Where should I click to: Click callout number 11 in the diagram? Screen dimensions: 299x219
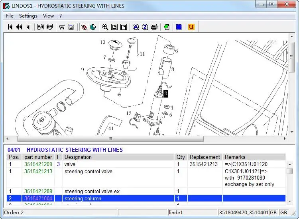(142, 54)
